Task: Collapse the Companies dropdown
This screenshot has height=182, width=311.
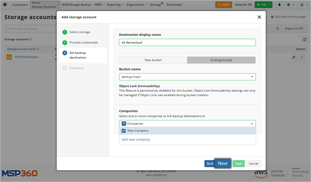Action: [252, 123]
